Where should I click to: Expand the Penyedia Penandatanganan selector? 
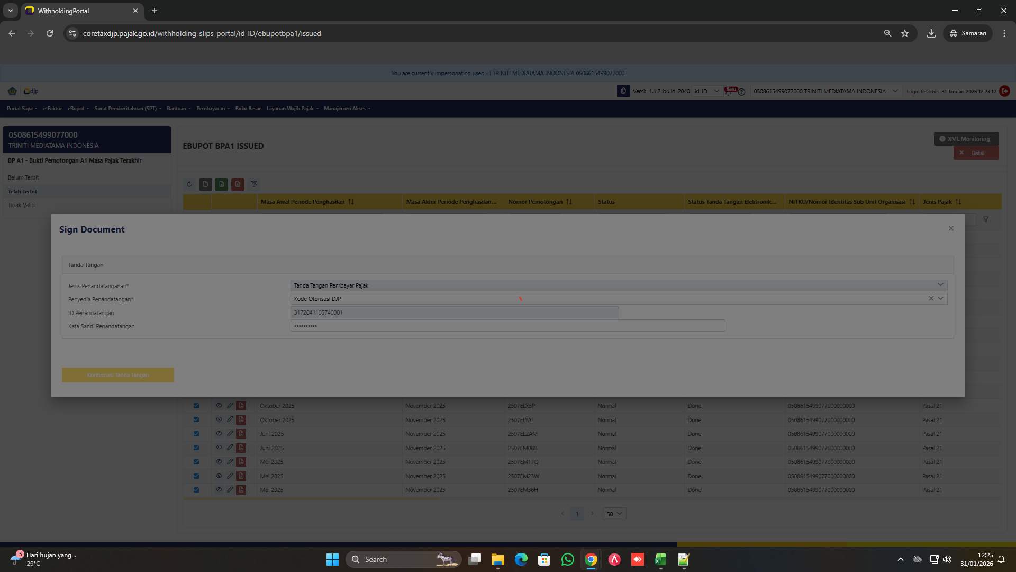[x=940, y=298]
